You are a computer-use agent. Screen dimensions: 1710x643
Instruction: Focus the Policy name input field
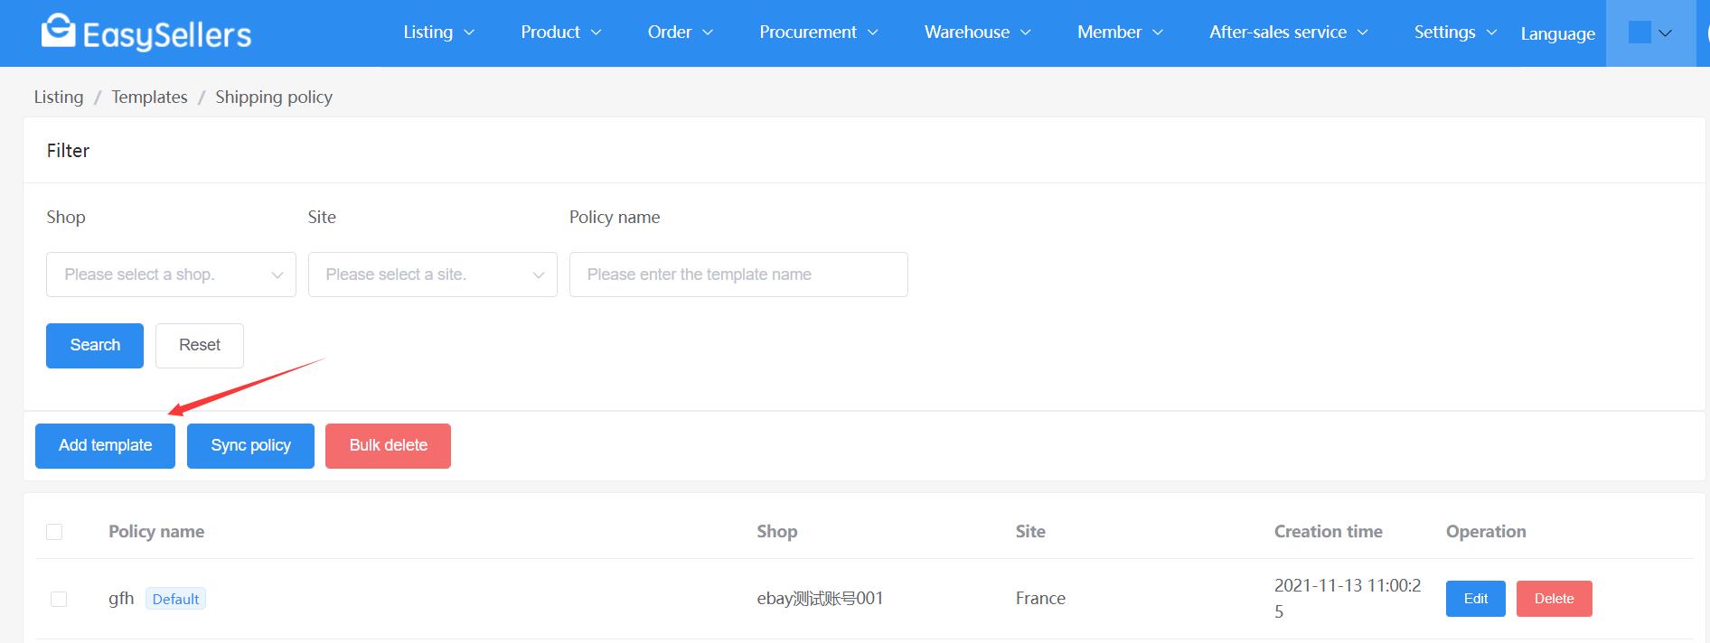738,275
